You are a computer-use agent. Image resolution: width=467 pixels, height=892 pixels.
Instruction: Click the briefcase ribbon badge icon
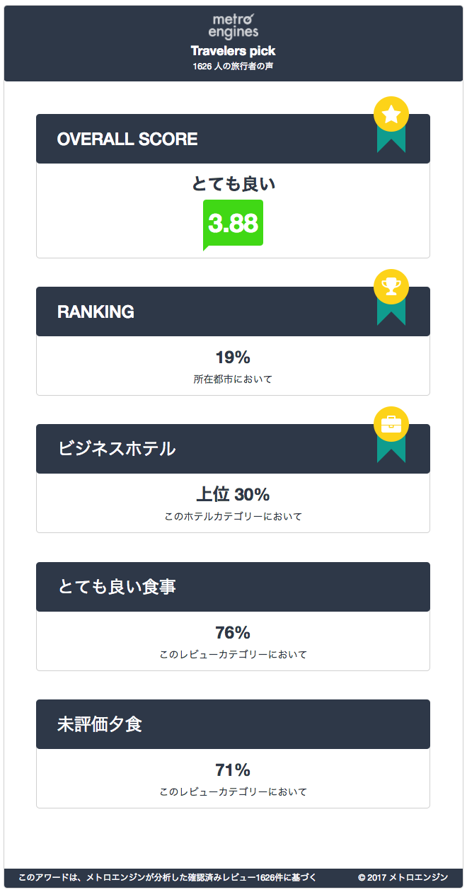[x=391, y=433]
